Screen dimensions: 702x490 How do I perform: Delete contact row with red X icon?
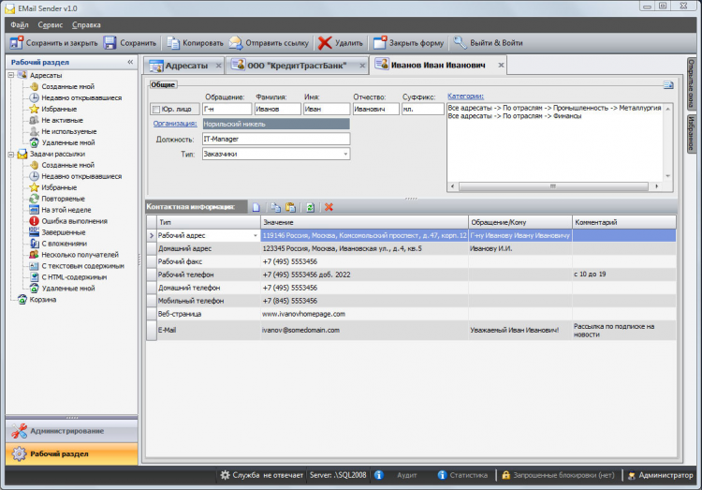(x=329, y=206)
